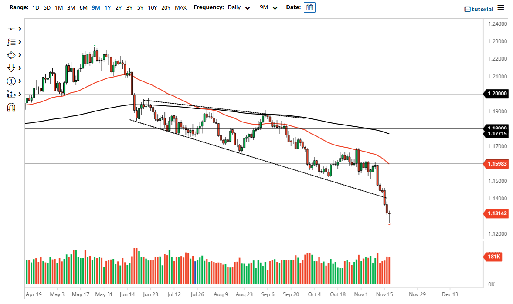Choose the numbered label annotation tool
The height and width of the screenshot is (304, 513).
pyautogui.click(x=11, y=81)
